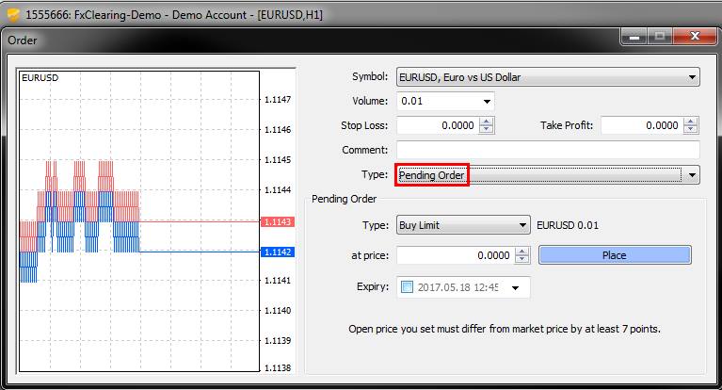Click the MetaTrader app icon in title bar
722x390 pixels.
12,14
